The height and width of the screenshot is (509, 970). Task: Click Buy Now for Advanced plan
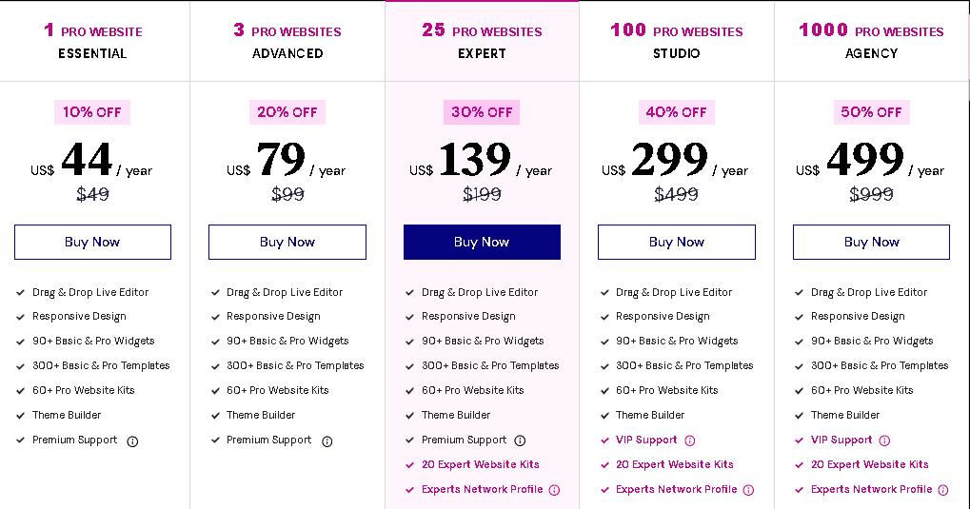tap(287, 242)
